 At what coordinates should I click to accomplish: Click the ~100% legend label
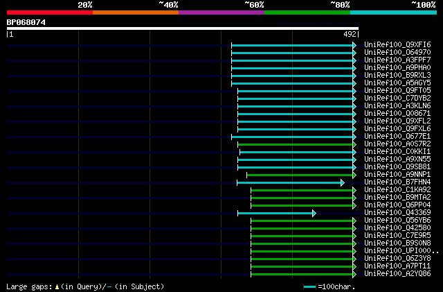pyautogui.click(x=424, y=5)
